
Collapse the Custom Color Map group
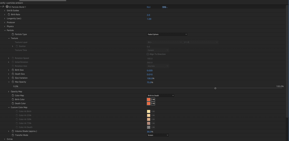coord(9,107)
